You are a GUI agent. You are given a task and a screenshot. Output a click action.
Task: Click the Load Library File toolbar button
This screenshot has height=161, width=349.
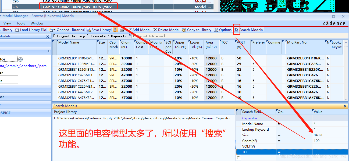point(30,30)
